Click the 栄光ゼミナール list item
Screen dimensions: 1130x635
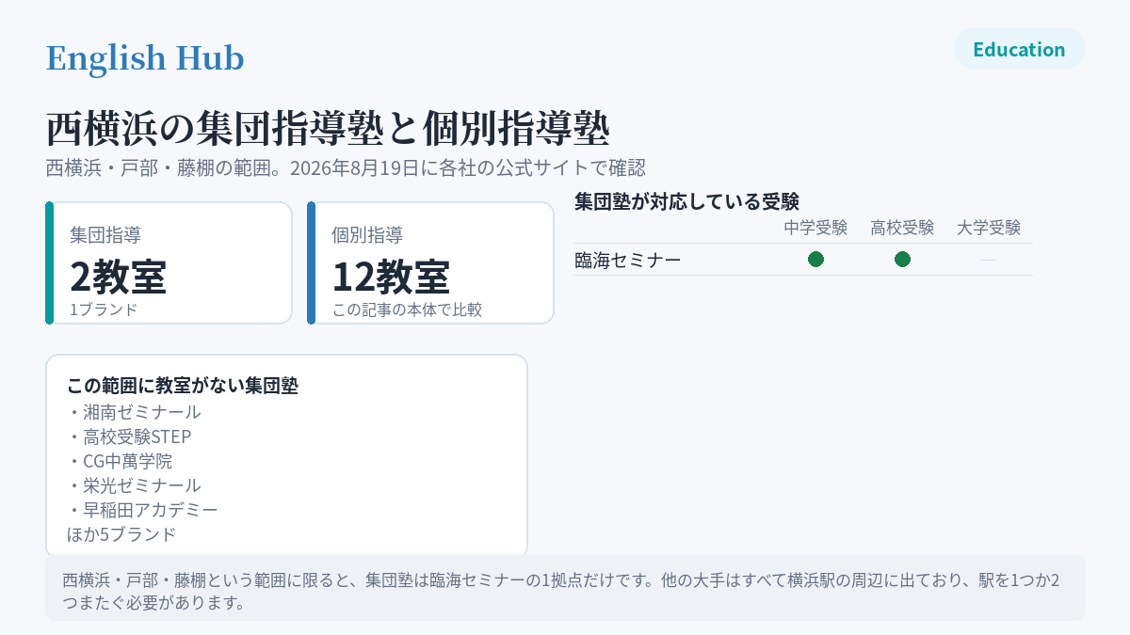coord(134,485)
